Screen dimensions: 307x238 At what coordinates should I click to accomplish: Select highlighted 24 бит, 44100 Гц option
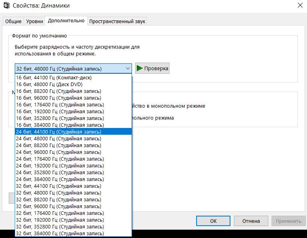[73, 132]
